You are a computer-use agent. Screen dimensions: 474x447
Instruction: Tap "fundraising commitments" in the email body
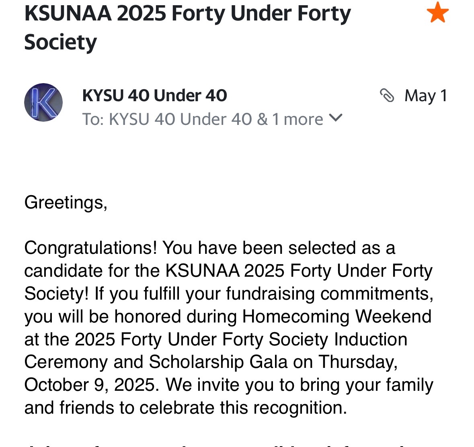click(x=329, y=294)
